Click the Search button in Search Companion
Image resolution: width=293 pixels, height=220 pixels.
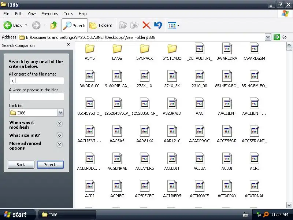[50, 165]
